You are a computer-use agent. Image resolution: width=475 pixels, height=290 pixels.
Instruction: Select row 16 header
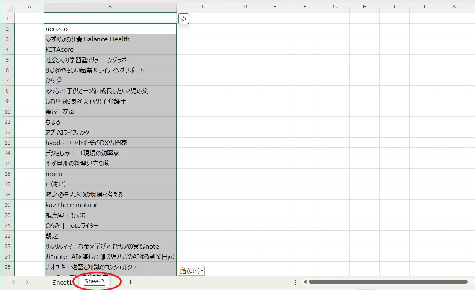pyautogui.click(x=7, y=174)
